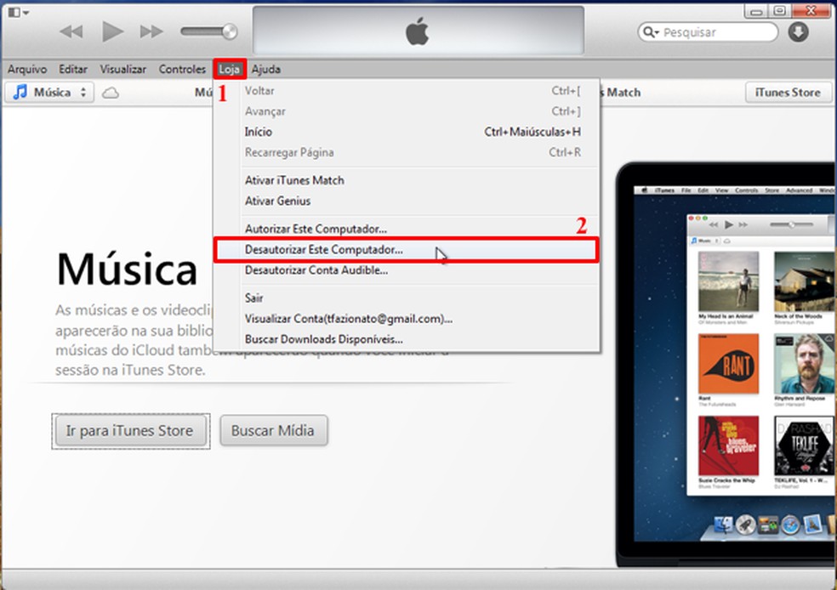Image resolution: width=837 pixels, height=590 pixels.
Task: Open the Editar menu
Action: (73, 70)
